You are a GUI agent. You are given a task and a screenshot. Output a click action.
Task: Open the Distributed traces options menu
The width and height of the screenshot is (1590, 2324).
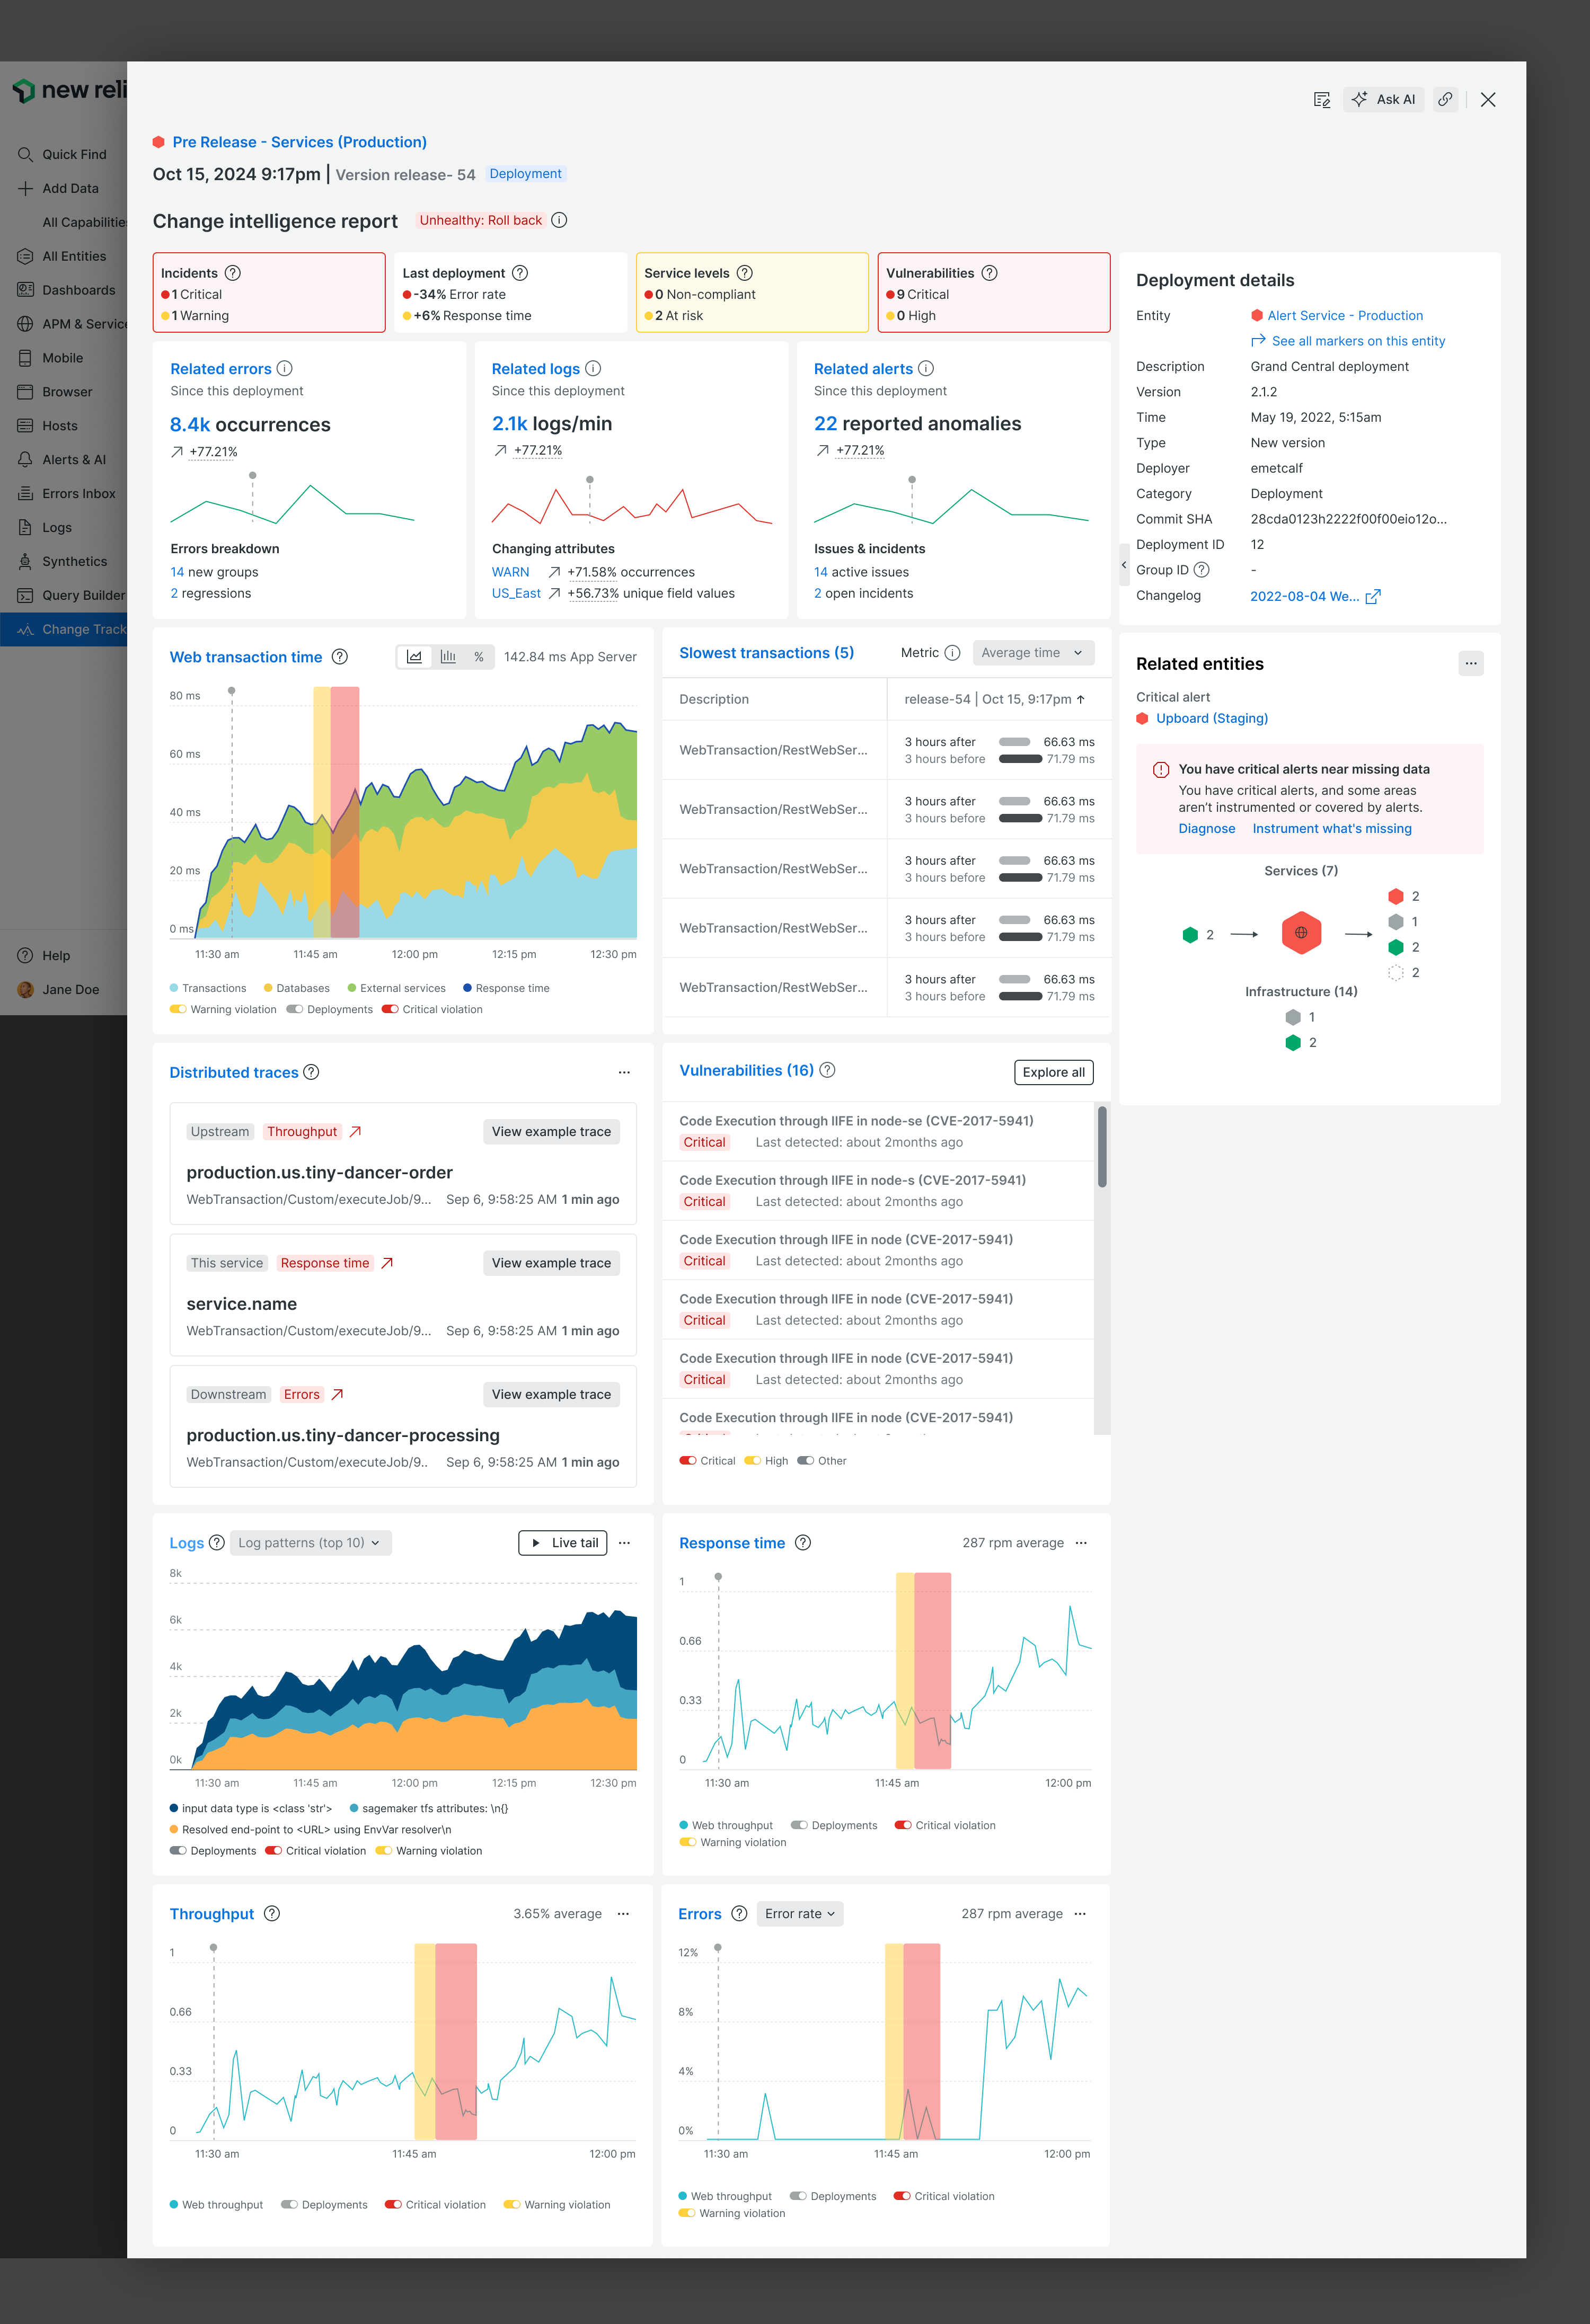tap(624, 1072)
